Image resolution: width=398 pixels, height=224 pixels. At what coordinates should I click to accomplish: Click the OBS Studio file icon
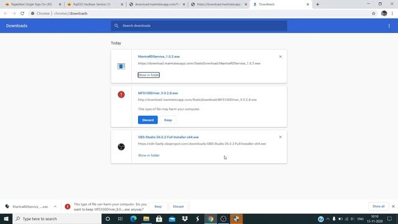click(x=121, y=147)
